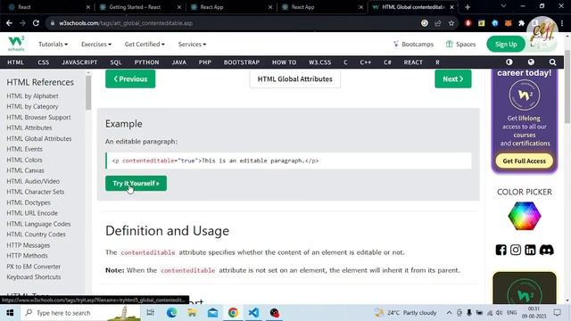The width and height of the screenshot is (571, 321).
Task: Open the PYTHON topic in navbar
Action: (x=146, y=62)
